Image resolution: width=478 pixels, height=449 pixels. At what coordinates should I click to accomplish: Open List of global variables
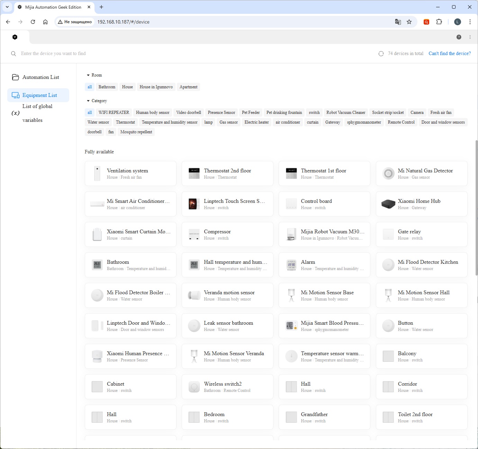pyautogui.click(x=38, y=113)
